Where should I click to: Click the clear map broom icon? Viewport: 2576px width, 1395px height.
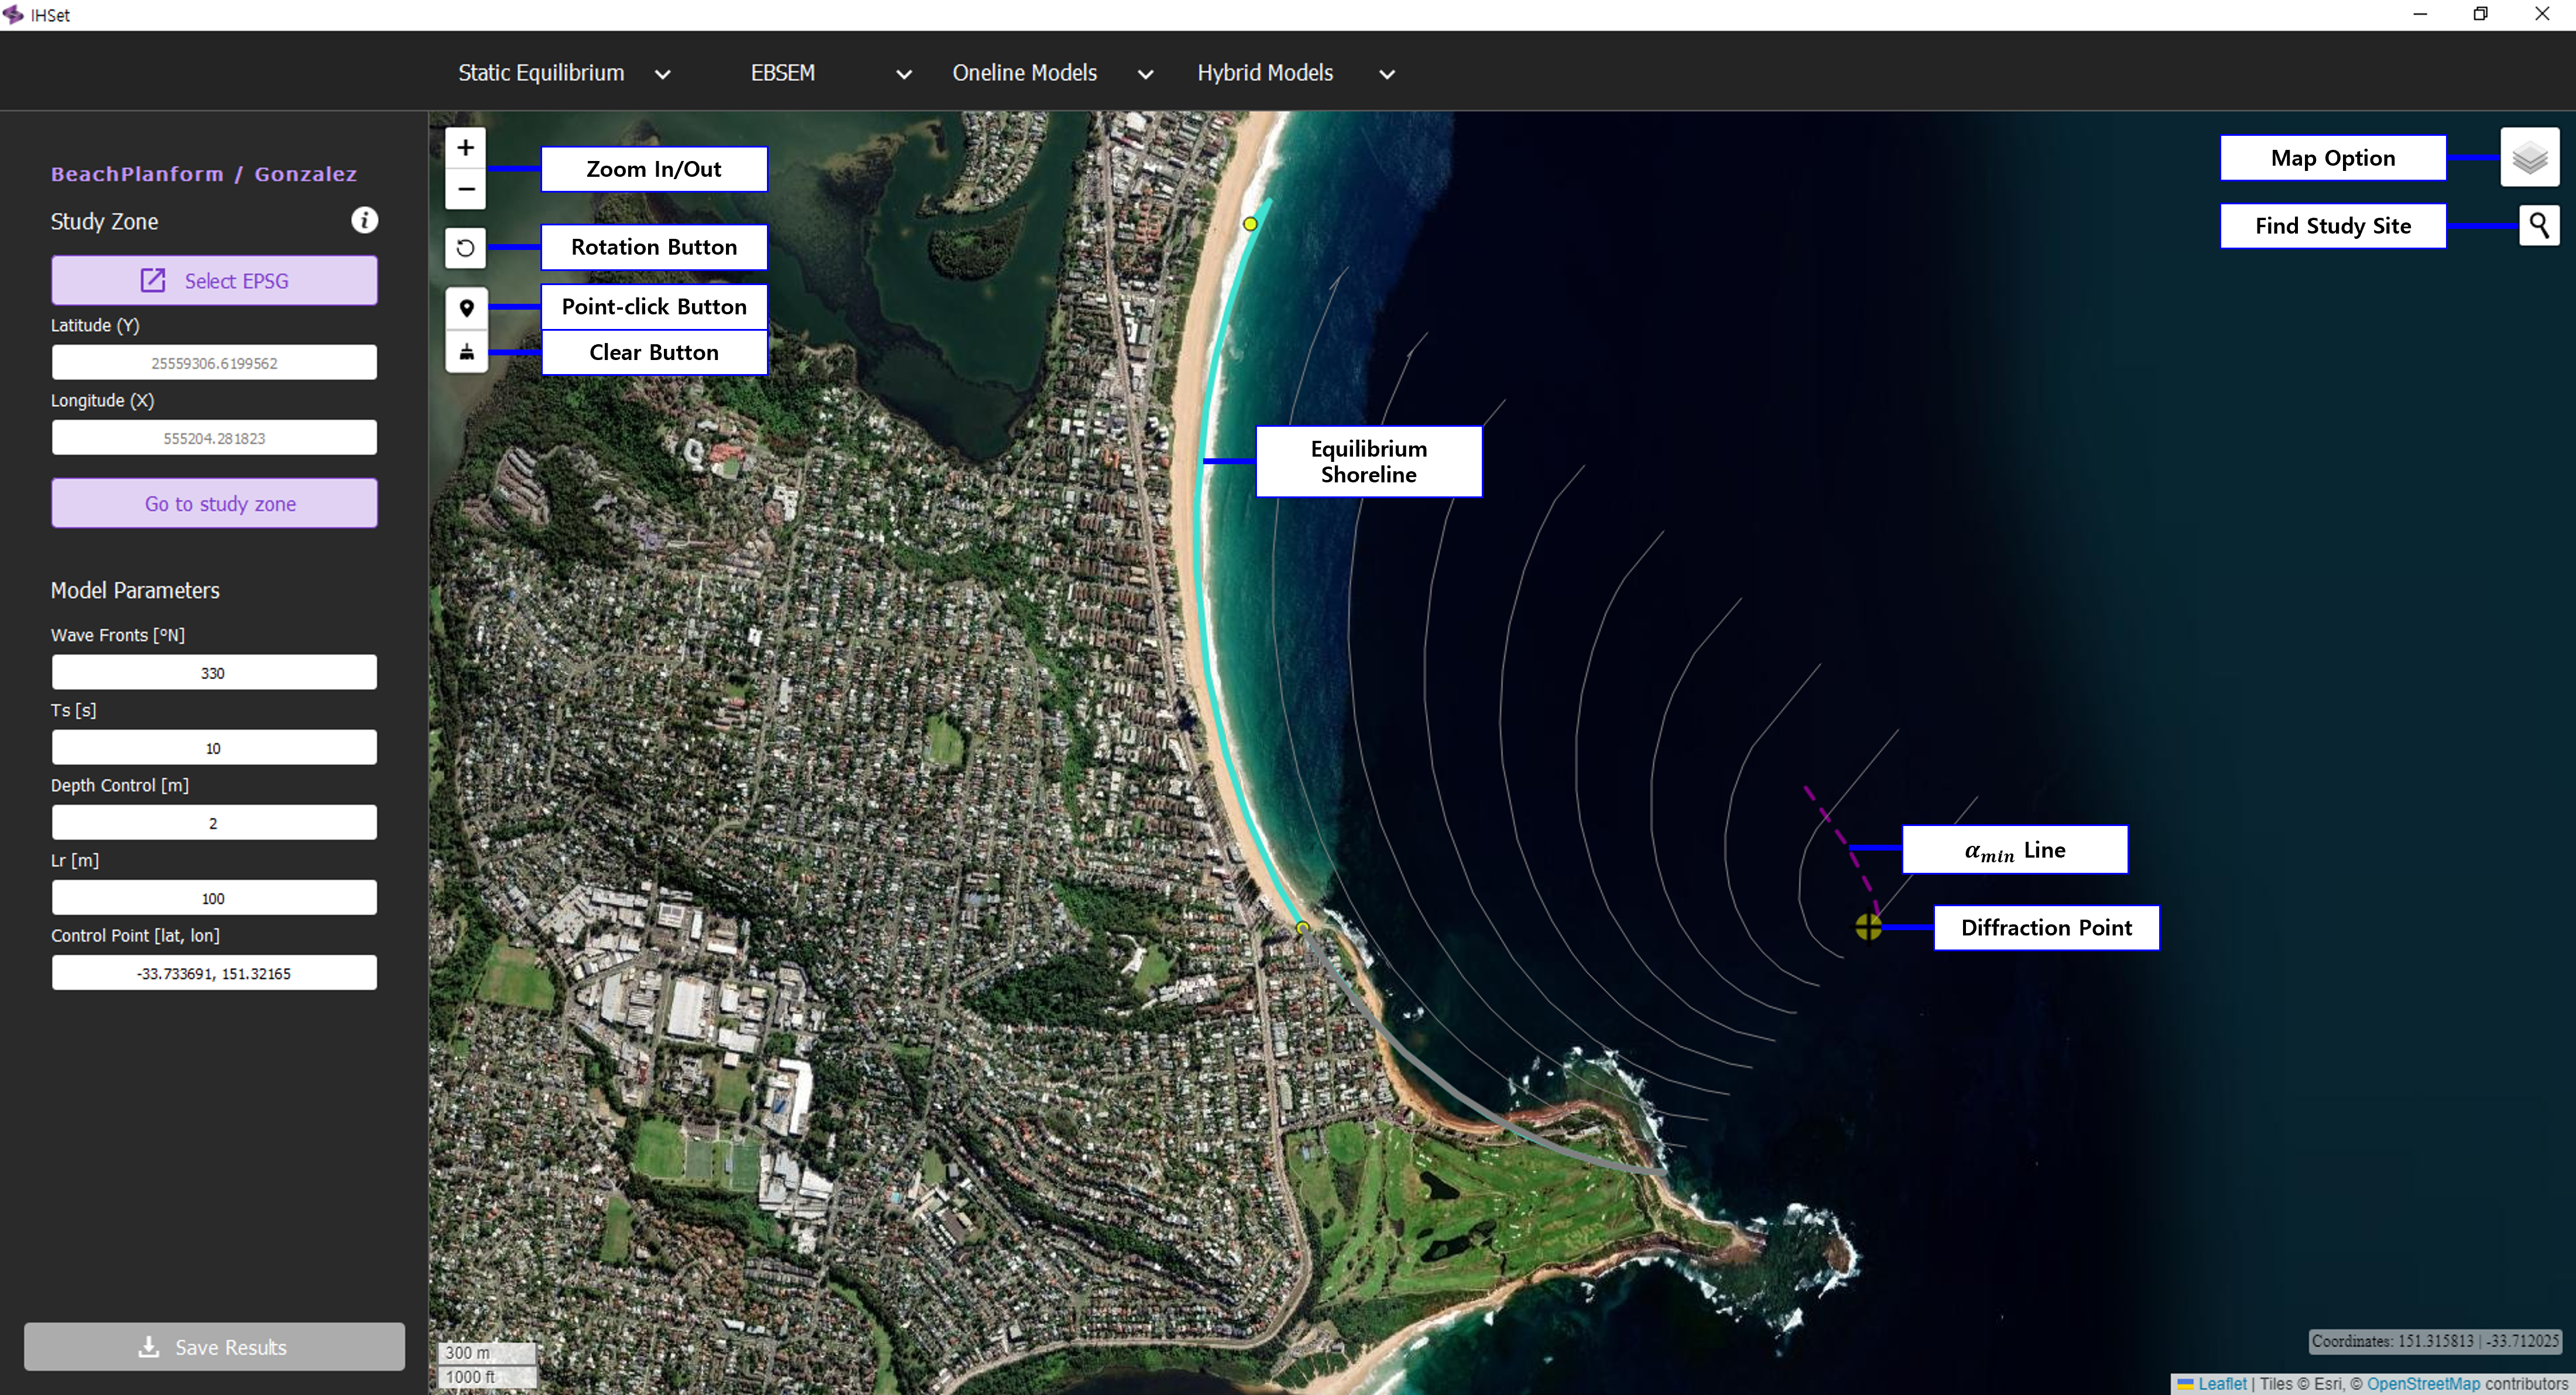[x=466, y=352]
